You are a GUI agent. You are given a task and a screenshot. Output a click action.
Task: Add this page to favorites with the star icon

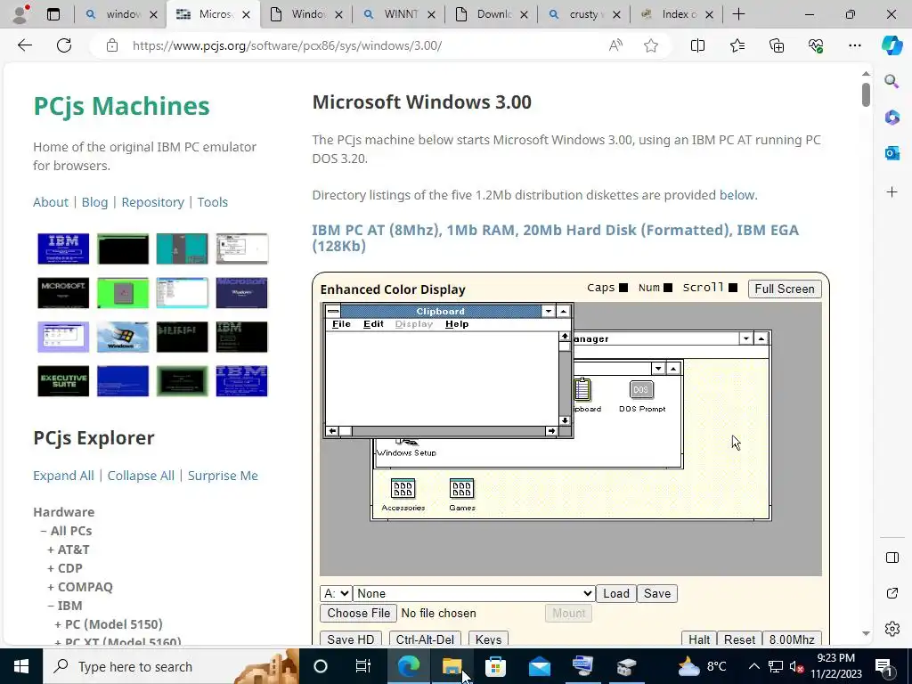tap(651, 45)
